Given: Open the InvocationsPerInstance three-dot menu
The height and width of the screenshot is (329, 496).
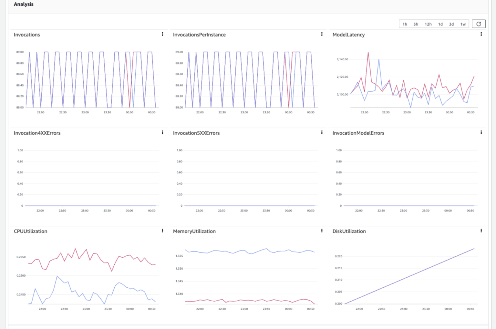Looking at the screenshot, I should pyautogui.click(x=322, y=34).
